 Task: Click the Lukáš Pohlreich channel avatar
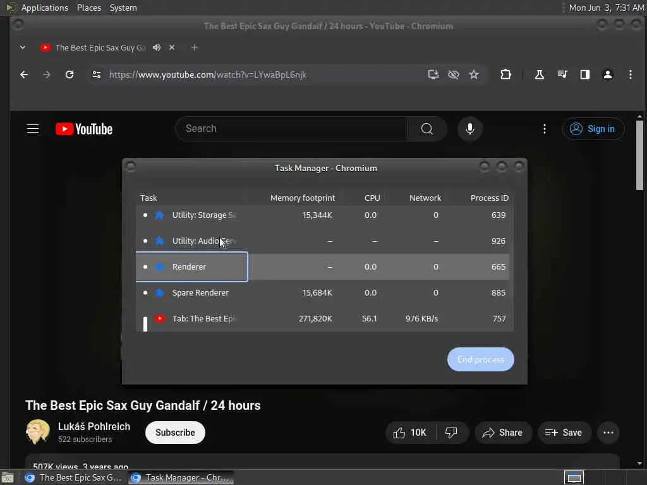tap(37, 432)
